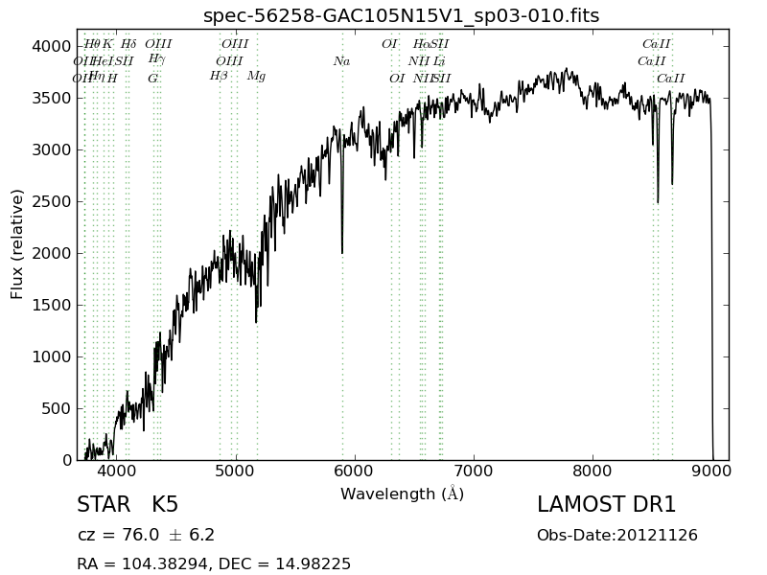Image resolution: width=767 pixels, height=575 pixels.
Task: Click the STAR K5 classification text
Action: pyautogui.click(x=128, y=505)
